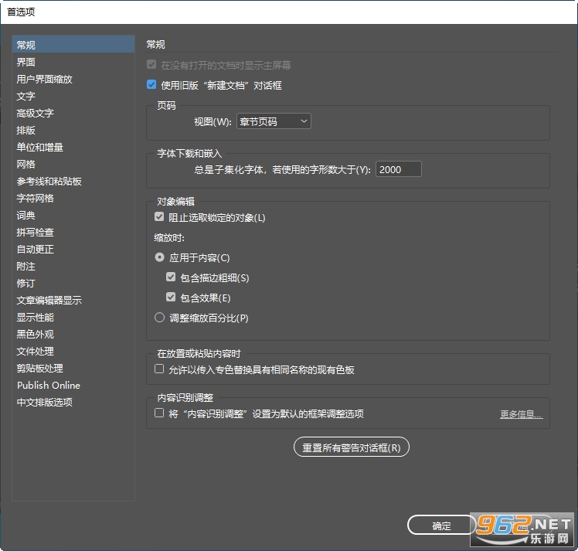Toggle 阻止选取锁定的对象 checkbox
578x551 pixels.
pos(159,216)
